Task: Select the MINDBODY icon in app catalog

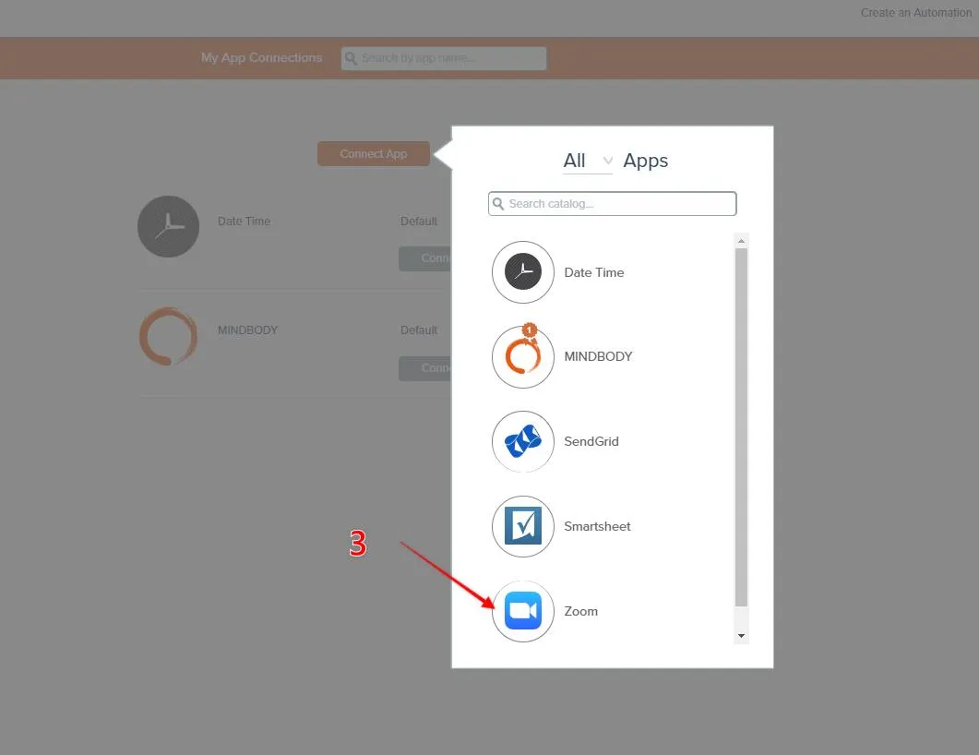Action: click(x=522, y=356)
